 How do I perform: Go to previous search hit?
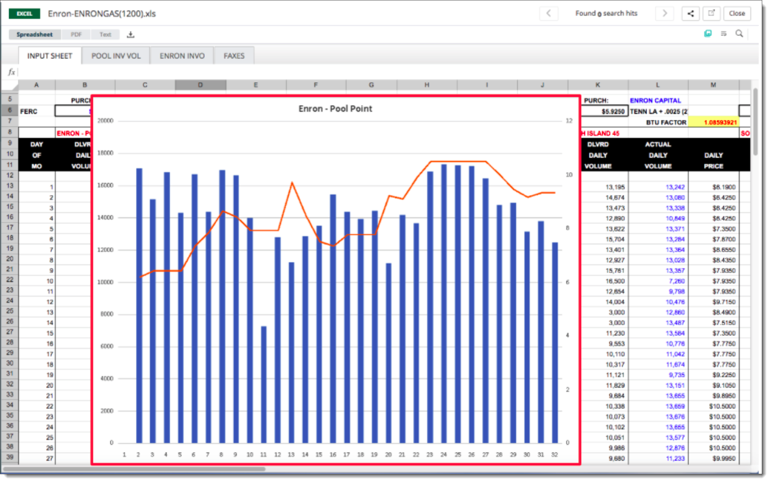549,13
